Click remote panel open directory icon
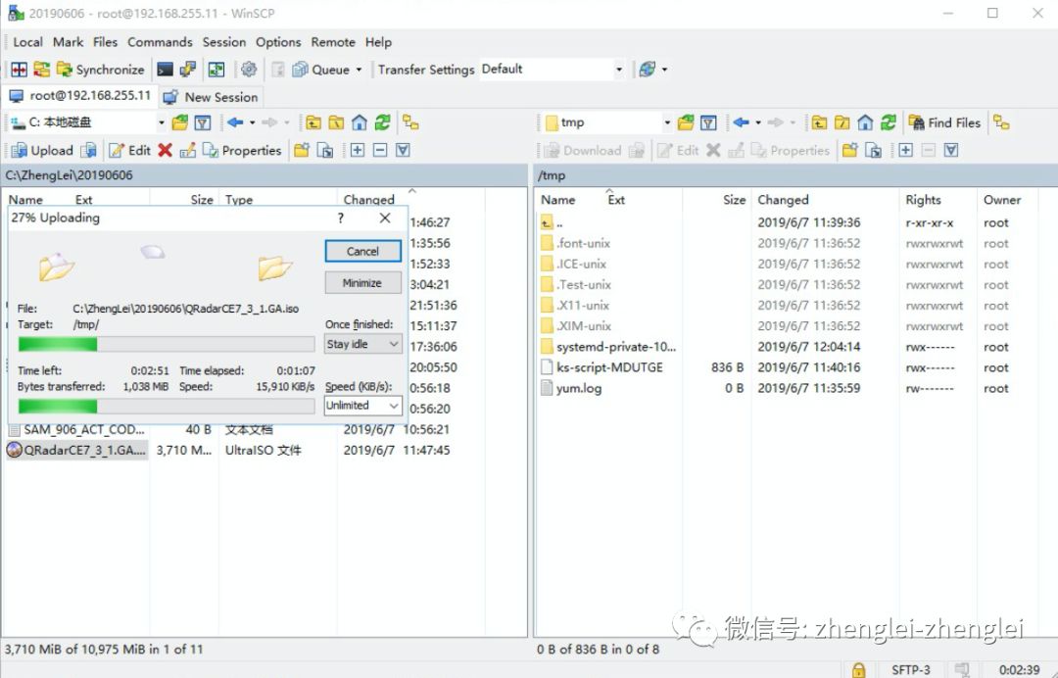1058x678 pixels. coord(686,122)
